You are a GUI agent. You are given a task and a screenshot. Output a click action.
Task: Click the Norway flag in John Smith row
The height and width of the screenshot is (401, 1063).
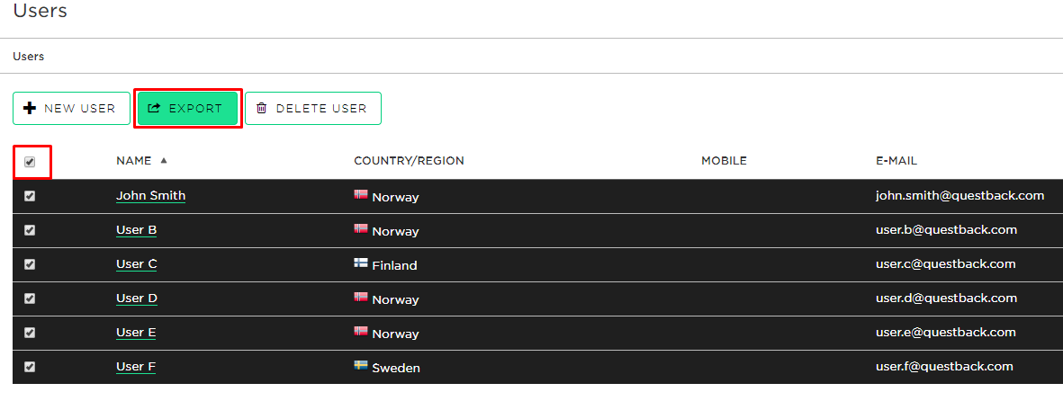tap(361, 194)
